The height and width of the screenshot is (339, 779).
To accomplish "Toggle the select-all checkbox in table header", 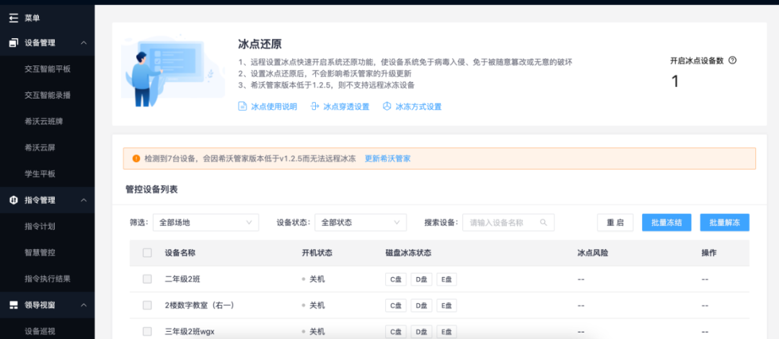I will point(147,253).
